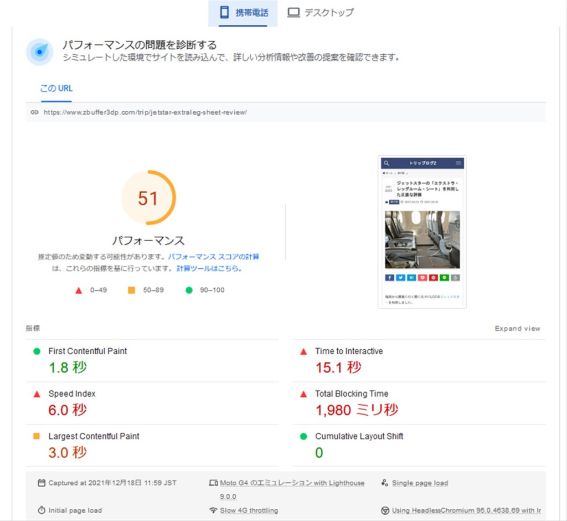Click the wifi icon beside Slow 4G throttling

click(x=213, y=510)
